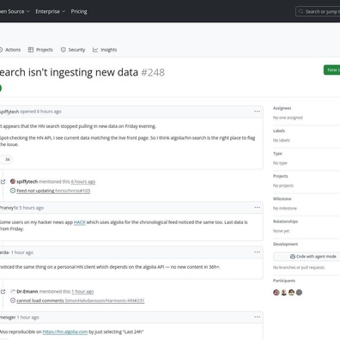Open the Projects sidebar section
The width and height of the screenshot is (340, 340).
(x=281, y=176)
